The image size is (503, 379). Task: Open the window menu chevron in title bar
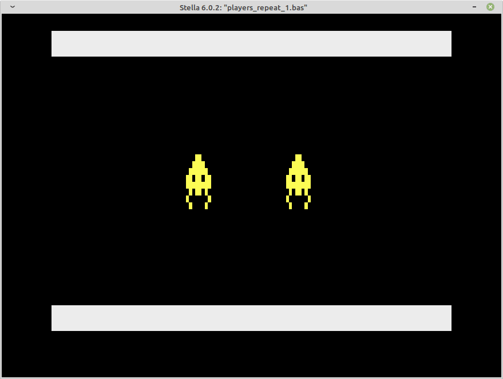pyautogui.click(x=13, y=7)
